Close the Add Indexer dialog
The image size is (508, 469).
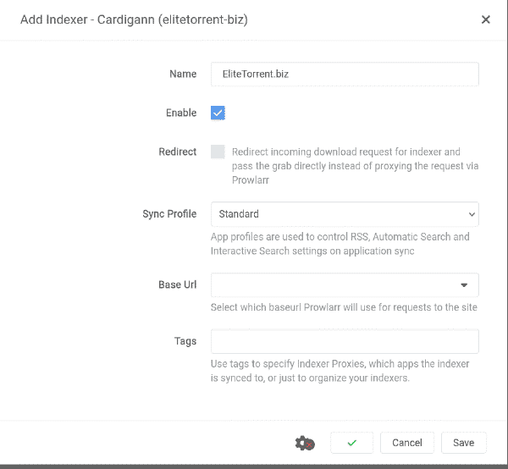tap(485, 19)
